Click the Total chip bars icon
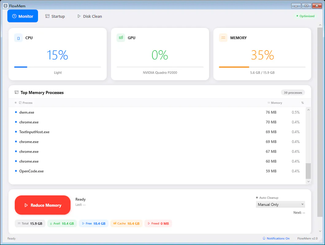 pyautogui.click(x=19, y=224)
